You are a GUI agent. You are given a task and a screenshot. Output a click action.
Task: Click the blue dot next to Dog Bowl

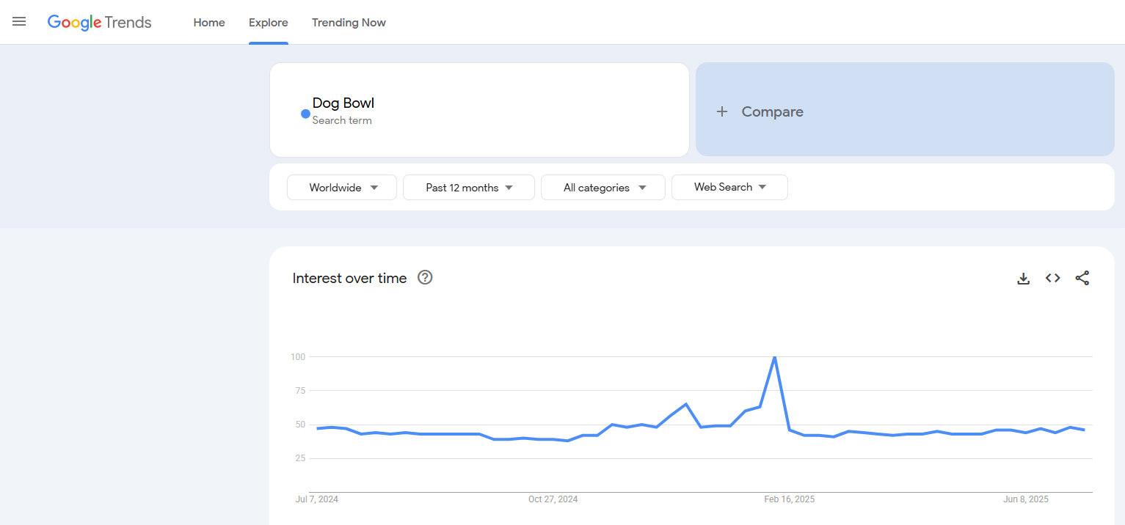pyautogui.click(x=305, y=114)
